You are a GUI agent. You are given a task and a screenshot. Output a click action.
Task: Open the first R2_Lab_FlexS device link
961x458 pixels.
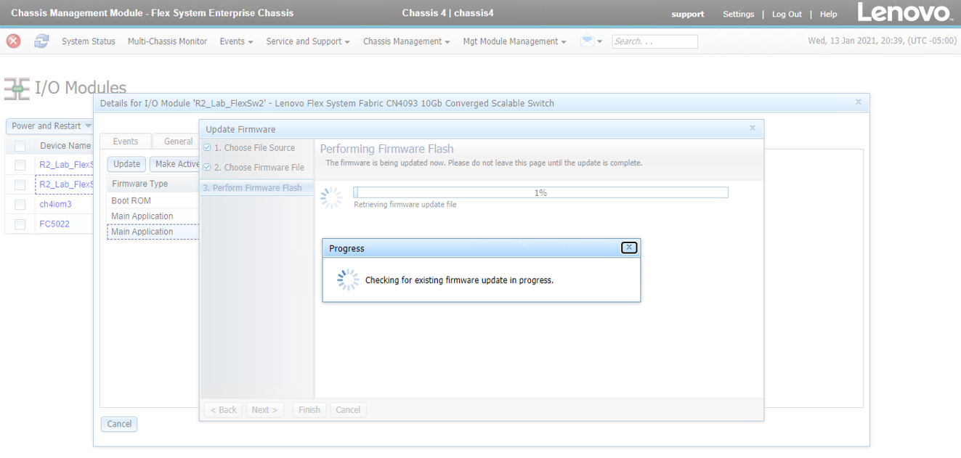[66, 165]
